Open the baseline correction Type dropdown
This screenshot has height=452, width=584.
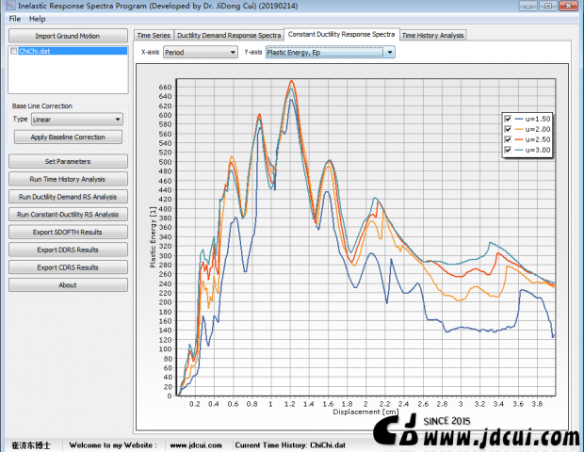pos(76,120)
